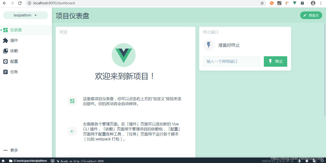Click the green 终止 kill button
The height and width of the screenshot is (163, 326).
(276, 62)
